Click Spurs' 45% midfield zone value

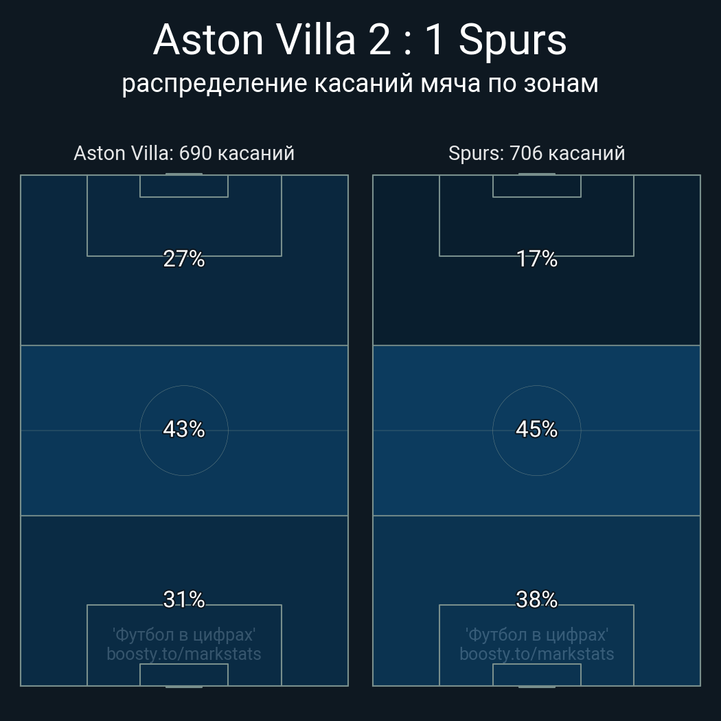[536, 429]
